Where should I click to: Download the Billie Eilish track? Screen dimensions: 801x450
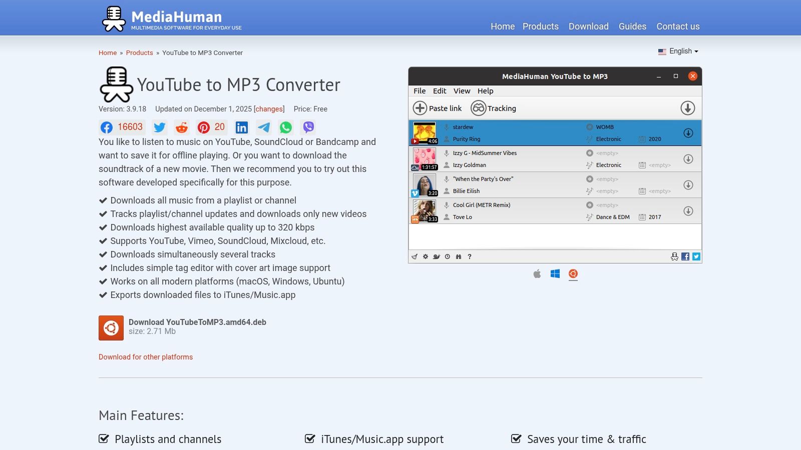(689, 184)
